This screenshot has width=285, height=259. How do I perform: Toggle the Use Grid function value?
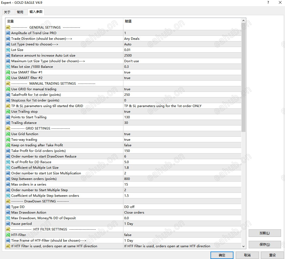(x=182, y=134)
